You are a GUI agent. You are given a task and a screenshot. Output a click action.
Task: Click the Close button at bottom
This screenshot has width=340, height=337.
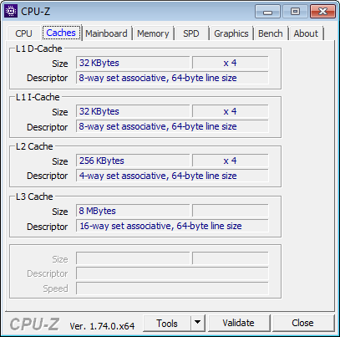tap(302, 323)
